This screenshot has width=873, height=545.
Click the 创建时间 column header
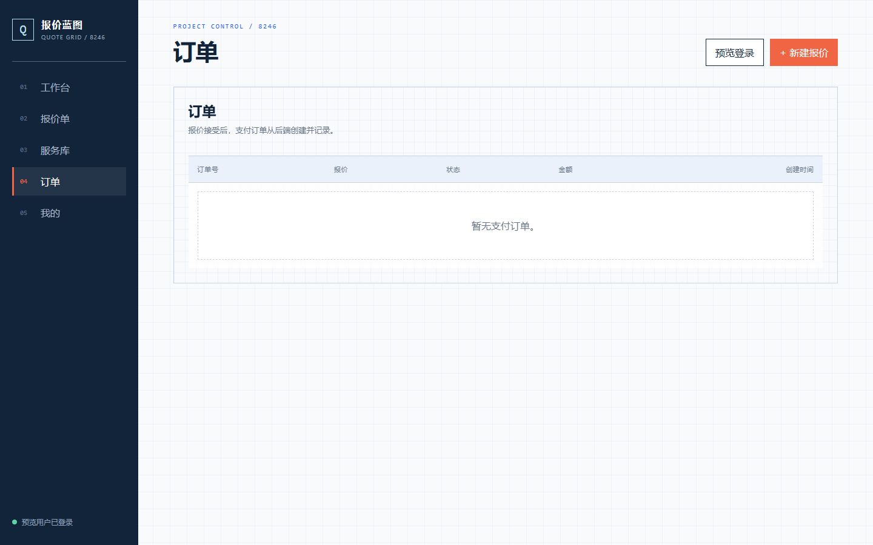click(800, 170)
